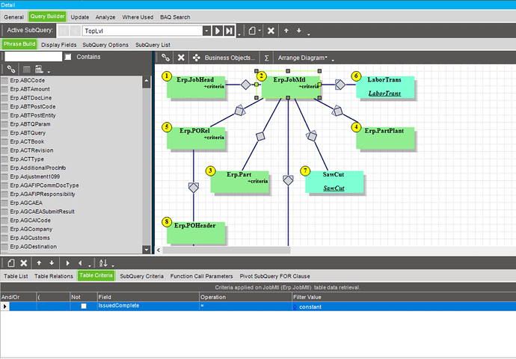
Task: Open dropdown arrow beside new subquery icon
Action: pyautogui.click(x=259, y=31)
